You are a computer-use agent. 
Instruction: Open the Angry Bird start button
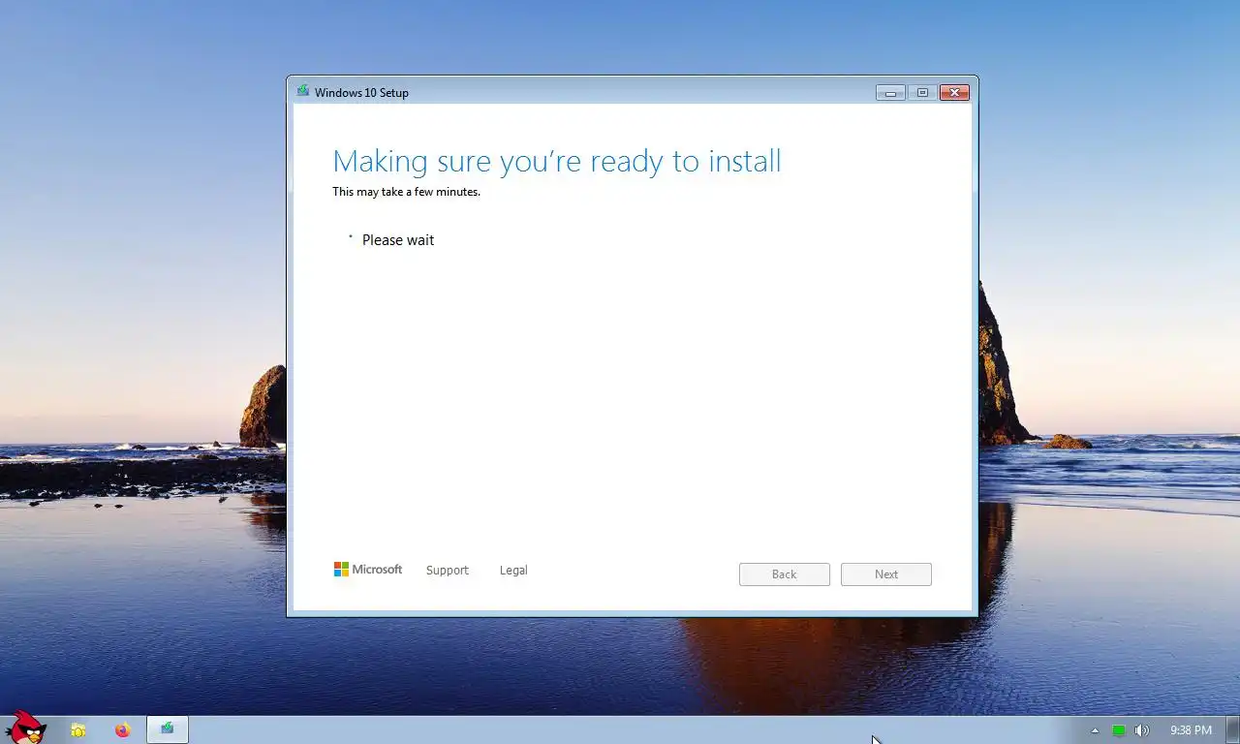coord(25,728)
